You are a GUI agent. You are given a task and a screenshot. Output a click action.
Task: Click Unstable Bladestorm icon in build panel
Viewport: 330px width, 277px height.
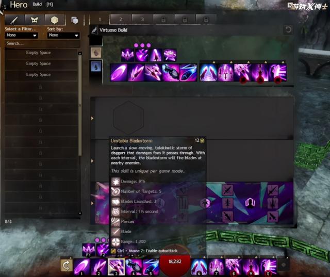coord(153,73)
